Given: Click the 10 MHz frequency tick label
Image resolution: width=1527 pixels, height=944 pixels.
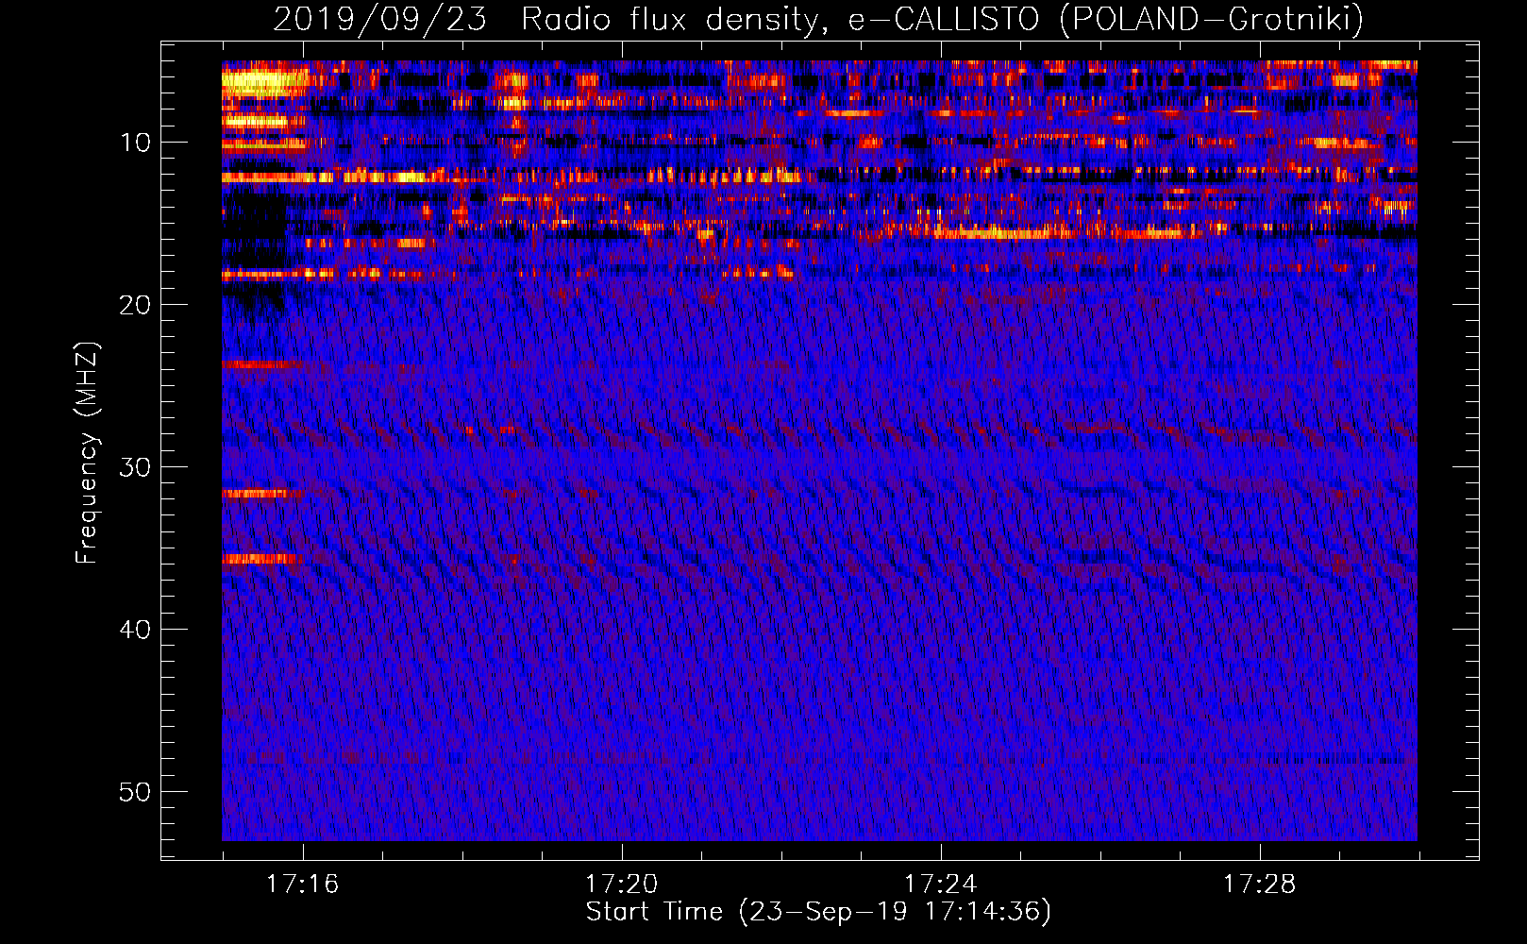Looking at the screenshot, I should (x=135, y=143).
